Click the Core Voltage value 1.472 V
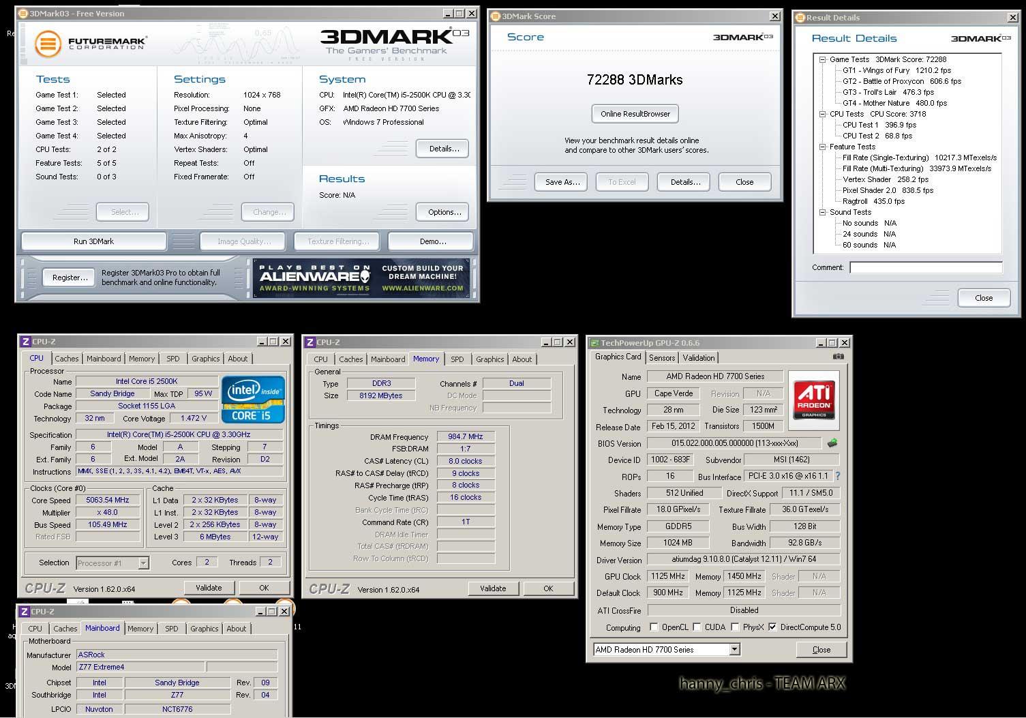The width and height of the screenshot is (1026, 718). (x=194, y=418)
